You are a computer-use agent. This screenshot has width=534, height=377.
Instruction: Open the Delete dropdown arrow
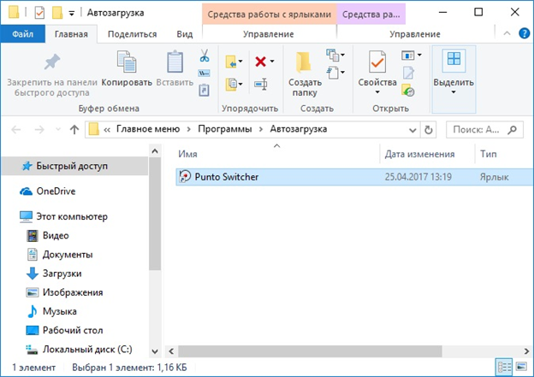click(x=272, y=62)
